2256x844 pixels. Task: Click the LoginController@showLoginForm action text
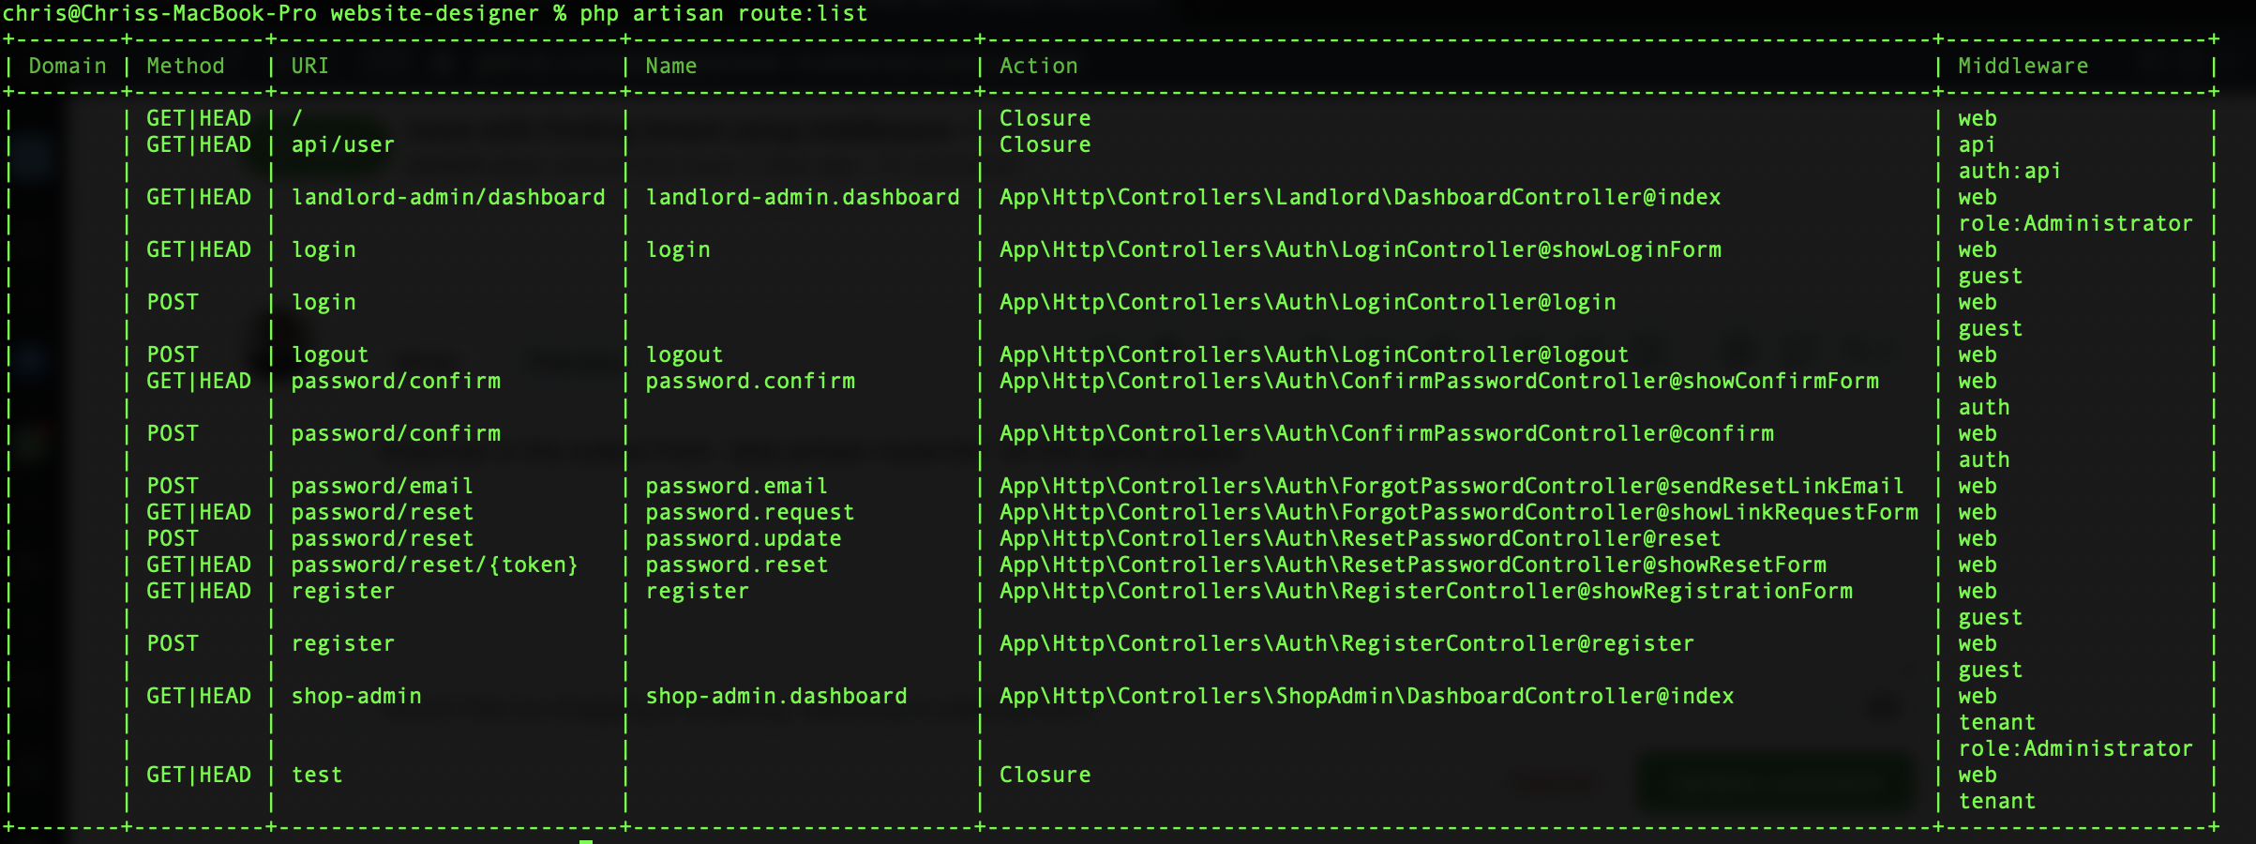tap(1360, 249)
